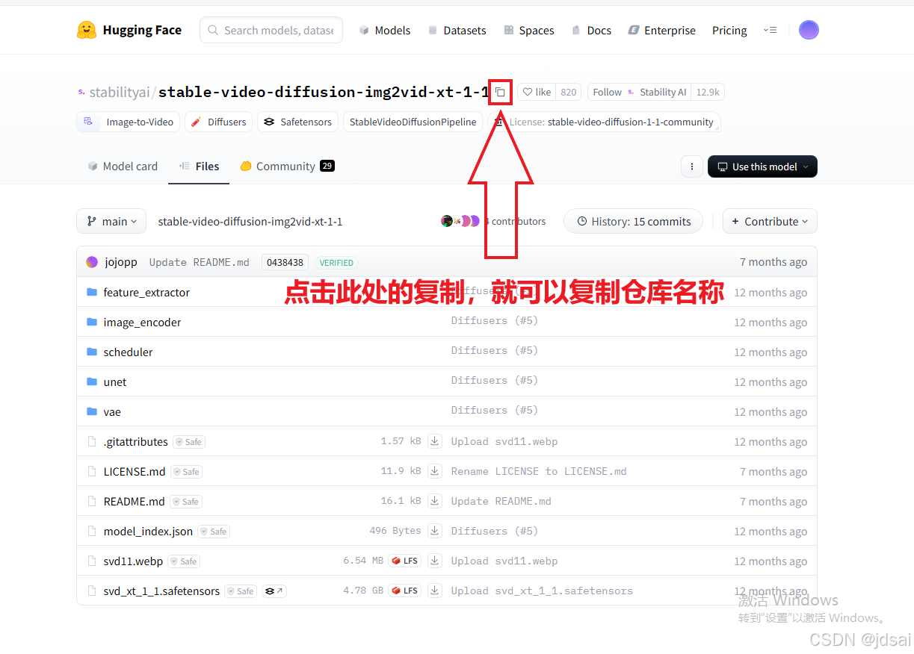Viewport: 914px width, 654px height.
Task: Click the VERIFIED badge
Action: (336, 262)
